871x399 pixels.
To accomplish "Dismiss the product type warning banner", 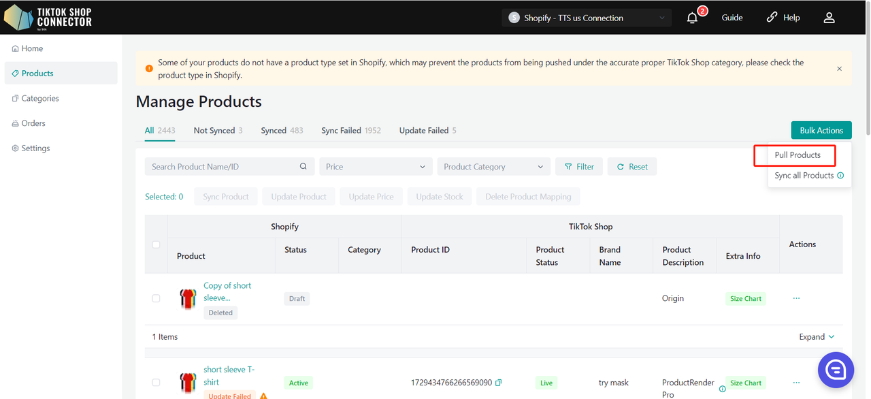I will tap(839, 69).
